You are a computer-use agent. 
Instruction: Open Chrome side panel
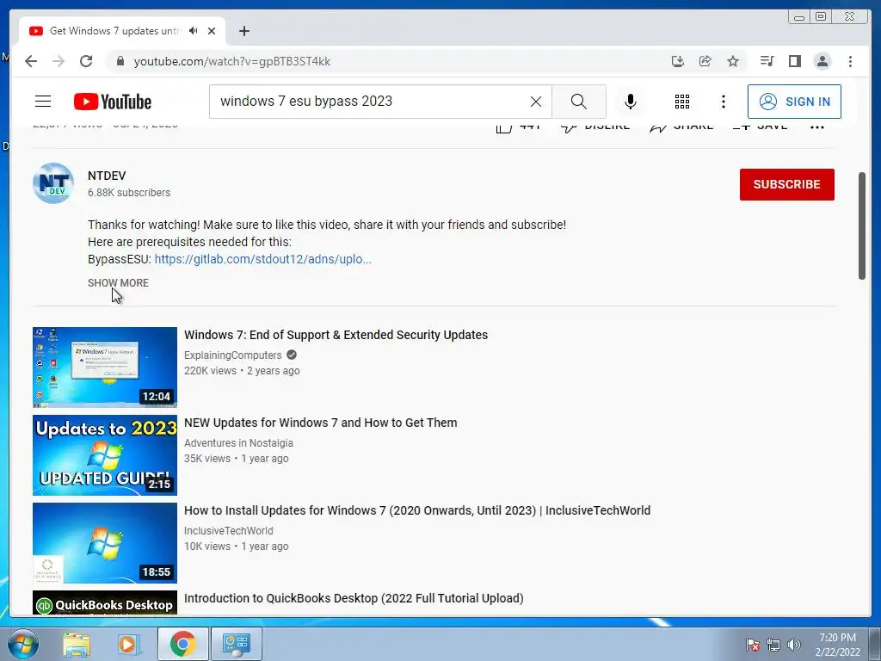tap(794, 61)
